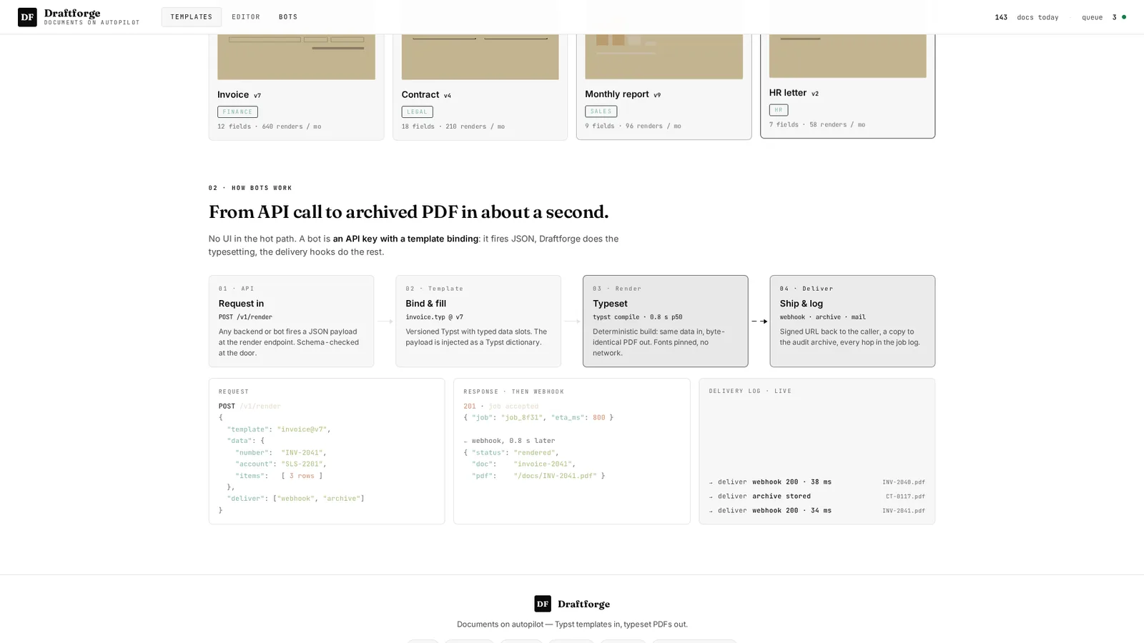This screenshot has height=643, width=1144.
Task: Open the Monthly report template thumbnail
Action: 664,56
